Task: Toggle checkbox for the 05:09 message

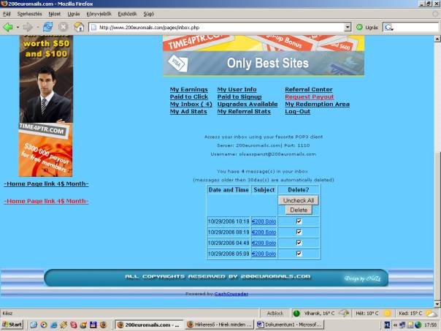Action: click(x=298, y=254)
